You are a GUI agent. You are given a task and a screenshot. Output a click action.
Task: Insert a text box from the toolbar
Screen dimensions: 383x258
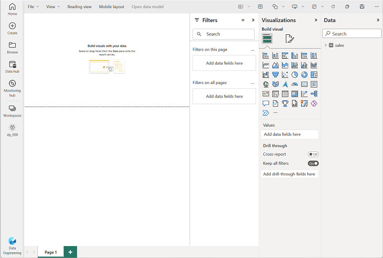[260, 7]
